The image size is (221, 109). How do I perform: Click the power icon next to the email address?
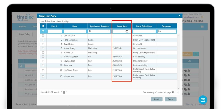tap(202, 17)
